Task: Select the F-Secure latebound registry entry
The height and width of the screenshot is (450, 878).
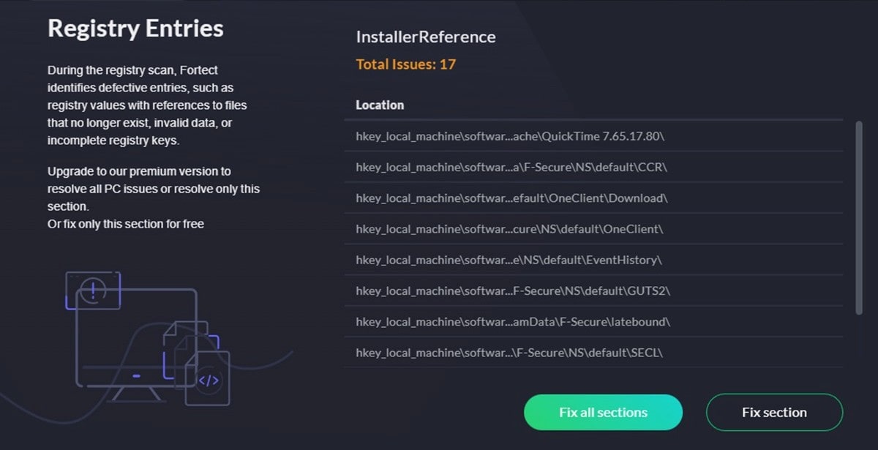Action: click(x=512, y=321)
